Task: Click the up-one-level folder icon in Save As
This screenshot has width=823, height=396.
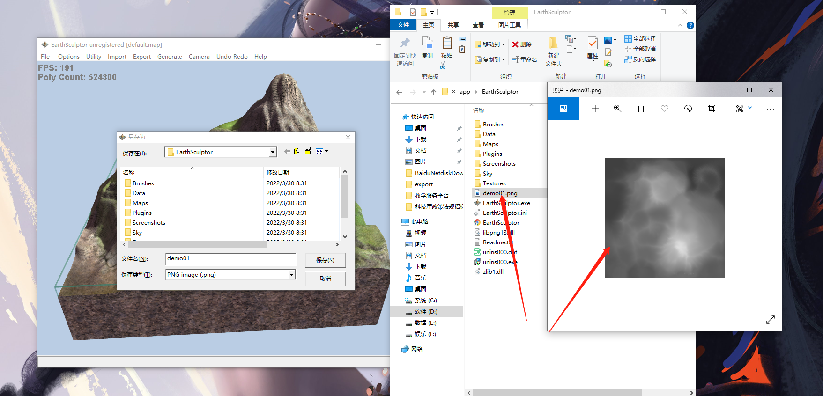Action: tap(297, 151)
